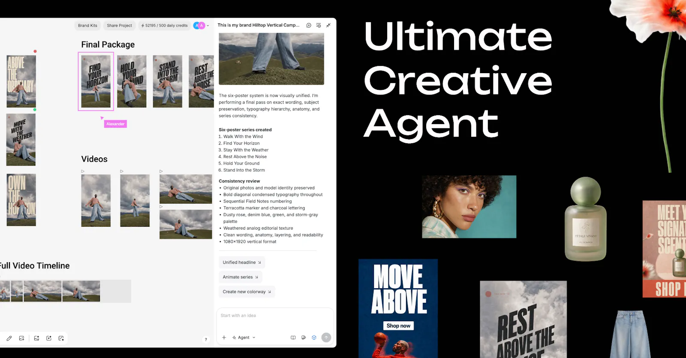
Task: Click the collaborator avatars
Action: [x=199, y=26]
